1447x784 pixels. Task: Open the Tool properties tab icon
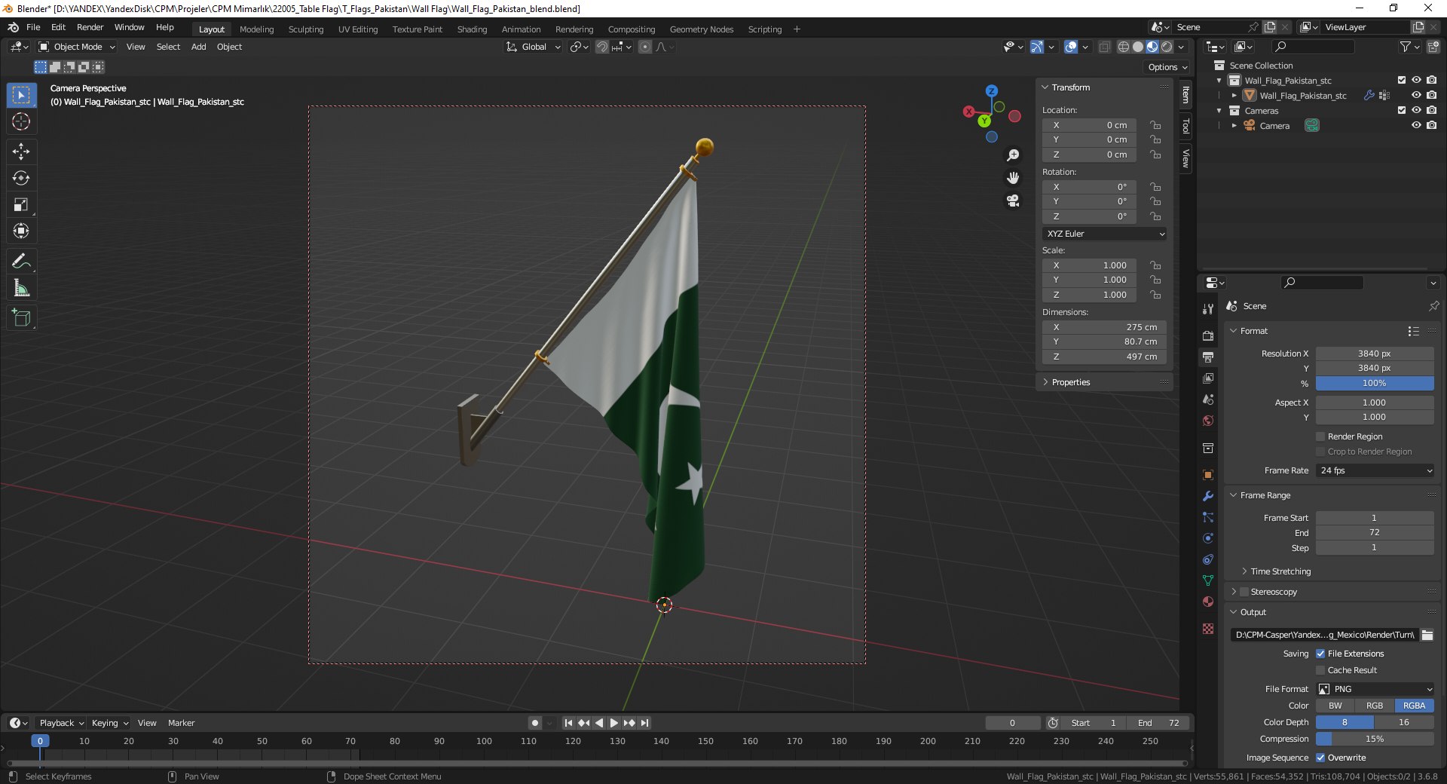[1208, 309]
